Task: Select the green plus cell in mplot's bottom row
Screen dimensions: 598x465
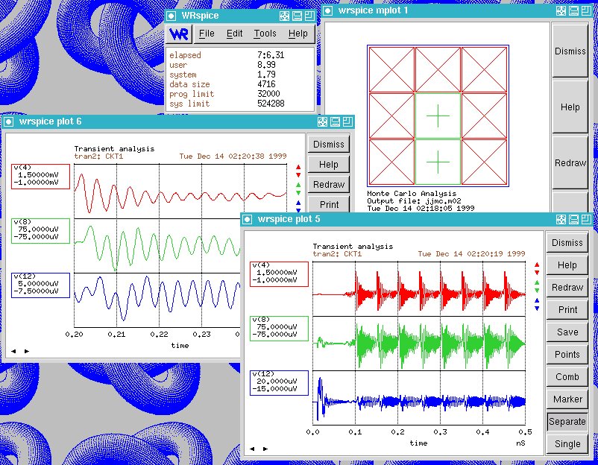Action: (x=438, y=162)
